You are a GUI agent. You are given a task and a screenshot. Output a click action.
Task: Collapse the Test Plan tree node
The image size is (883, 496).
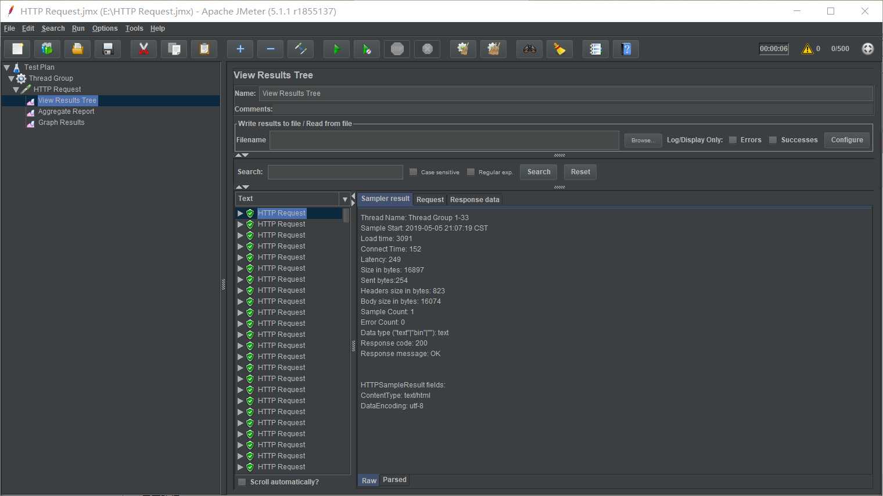pos(7,67)
